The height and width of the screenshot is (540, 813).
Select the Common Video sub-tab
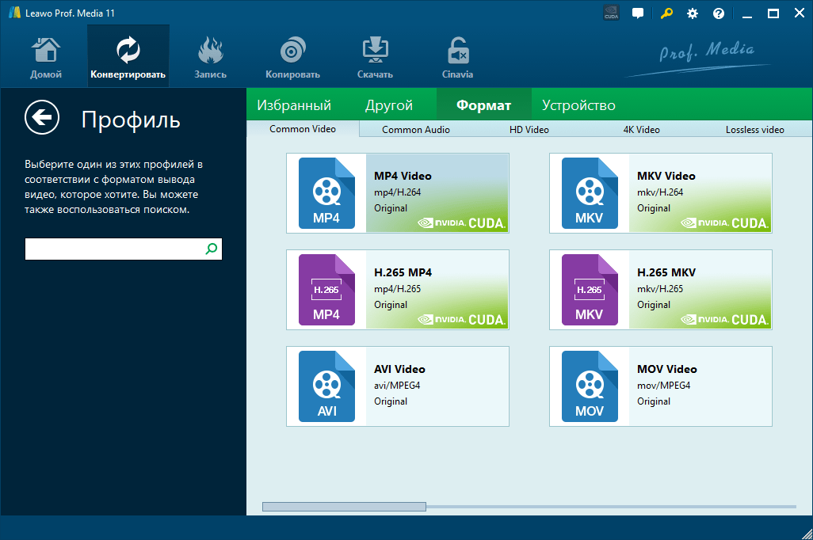pos(303,129)
